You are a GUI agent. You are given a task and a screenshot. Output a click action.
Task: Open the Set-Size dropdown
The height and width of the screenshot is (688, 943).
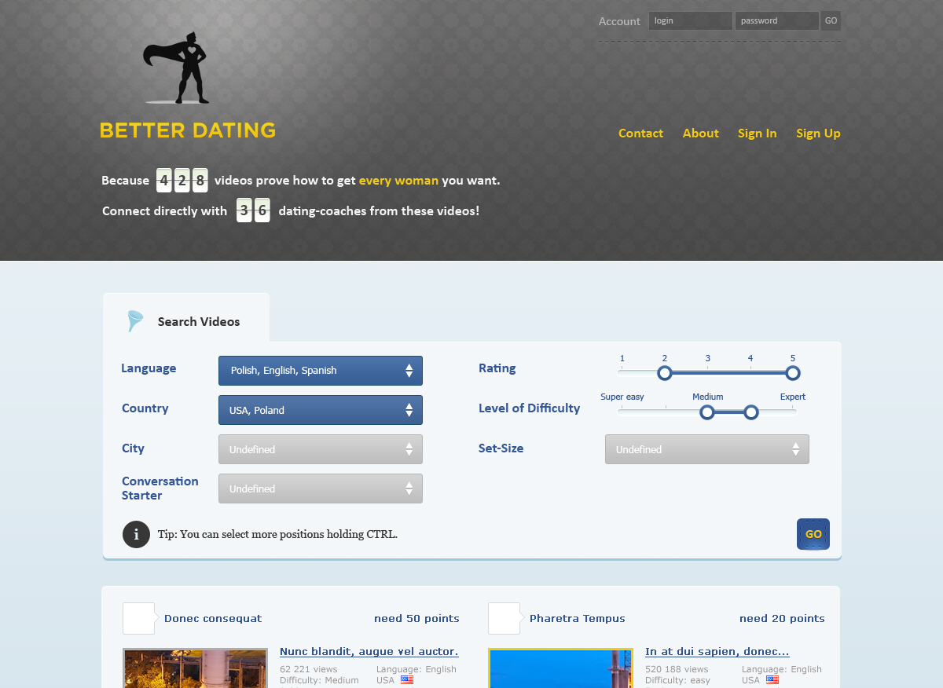707,449
